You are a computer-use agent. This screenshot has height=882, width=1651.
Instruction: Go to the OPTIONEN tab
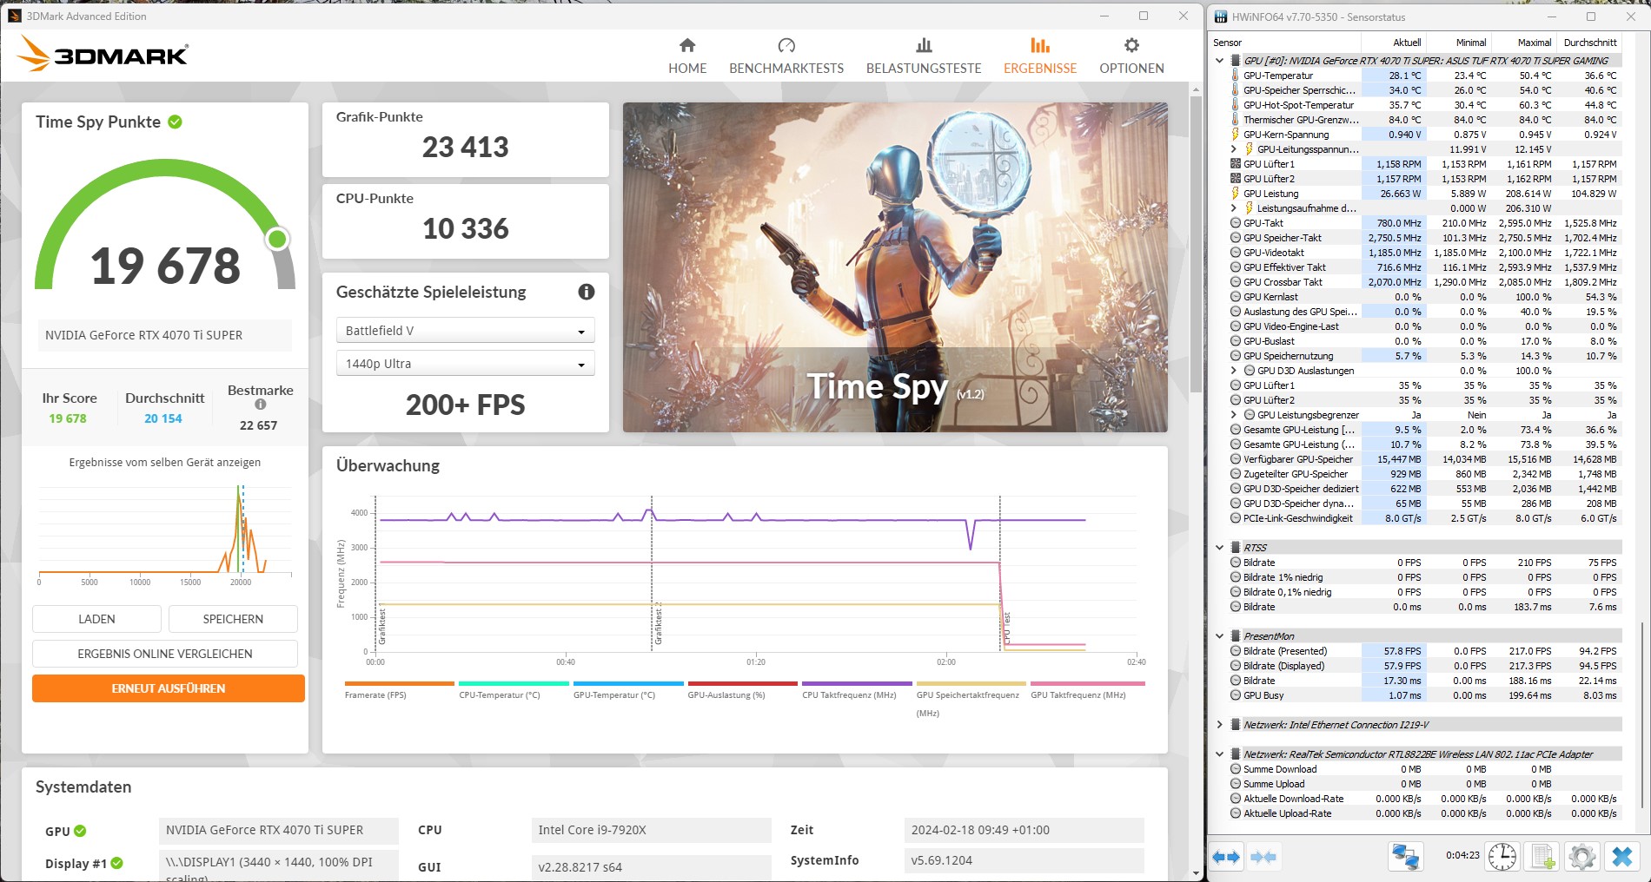click(1131, 56)
